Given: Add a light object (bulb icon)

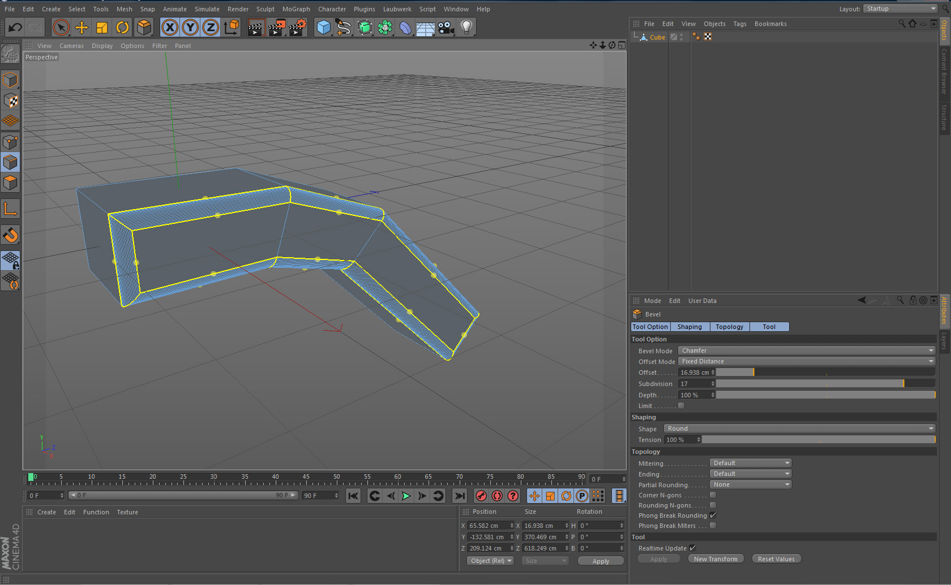Looking at the screenshot, I should 466,27.
